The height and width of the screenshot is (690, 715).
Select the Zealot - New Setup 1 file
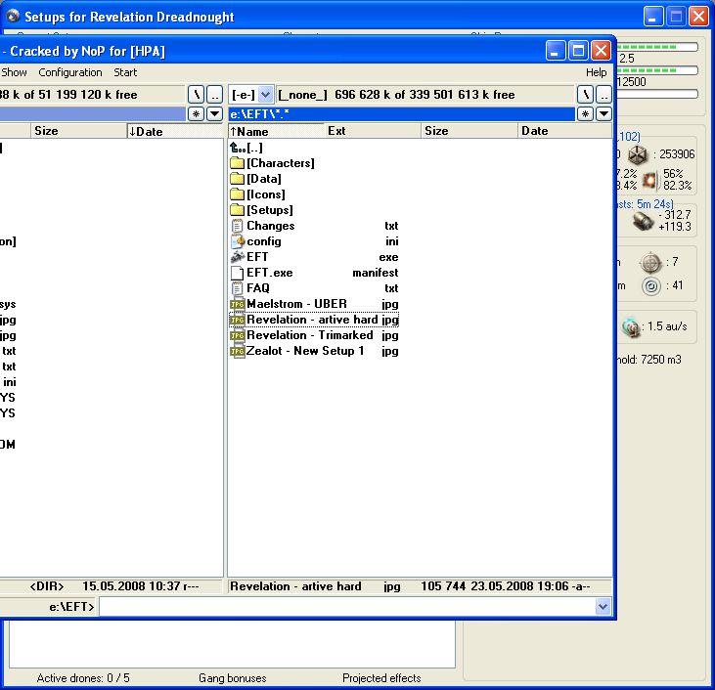304,351
